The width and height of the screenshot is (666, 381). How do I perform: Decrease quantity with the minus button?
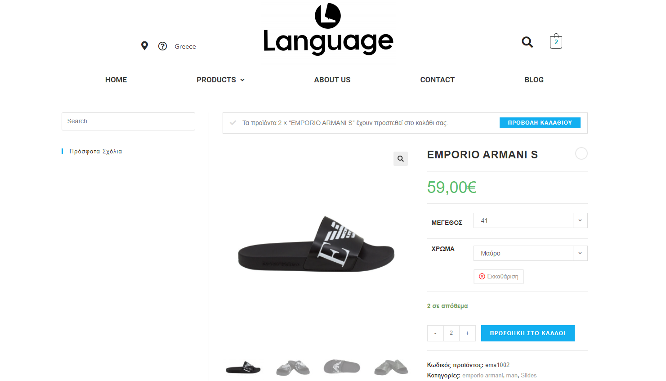point(435,333)
